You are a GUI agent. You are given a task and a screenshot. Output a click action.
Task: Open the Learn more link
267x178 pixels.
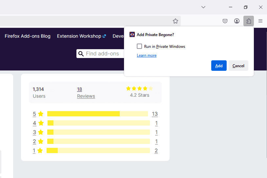pyautogui.click(x=147, y=55)
